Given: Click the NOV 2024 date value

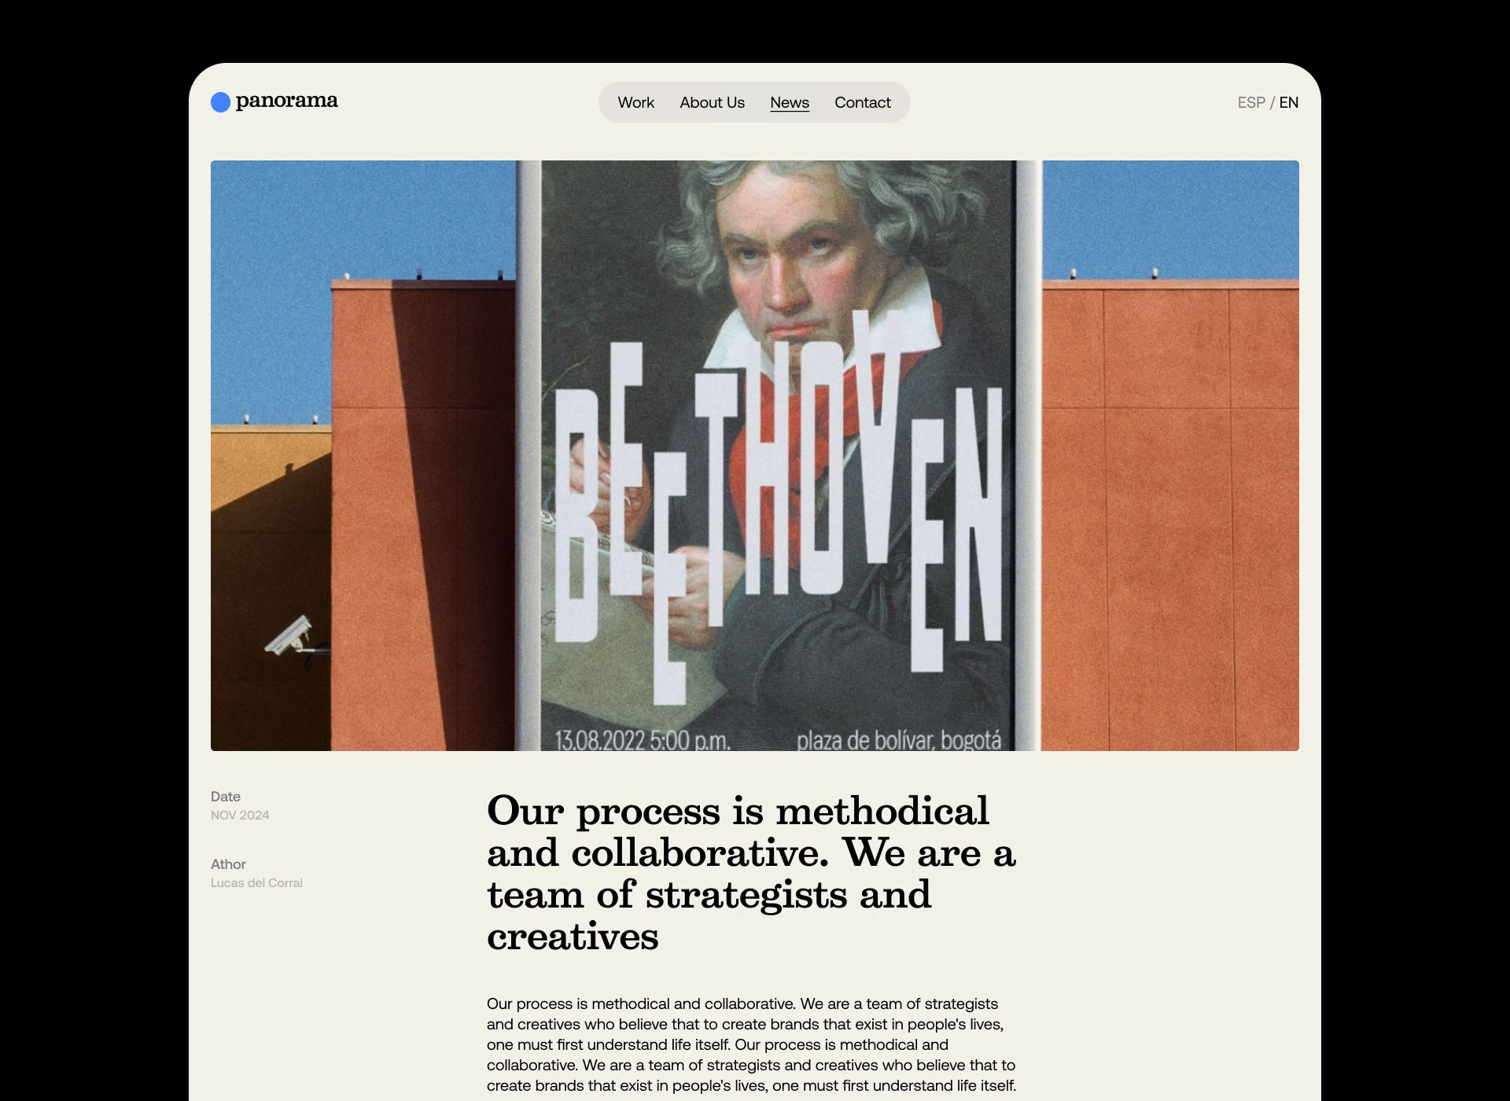Looking at the screenshot, I should 240,816.
